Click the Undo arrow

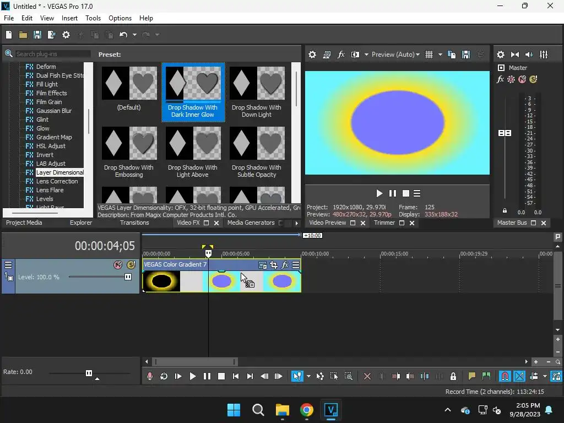click(123, 35)
